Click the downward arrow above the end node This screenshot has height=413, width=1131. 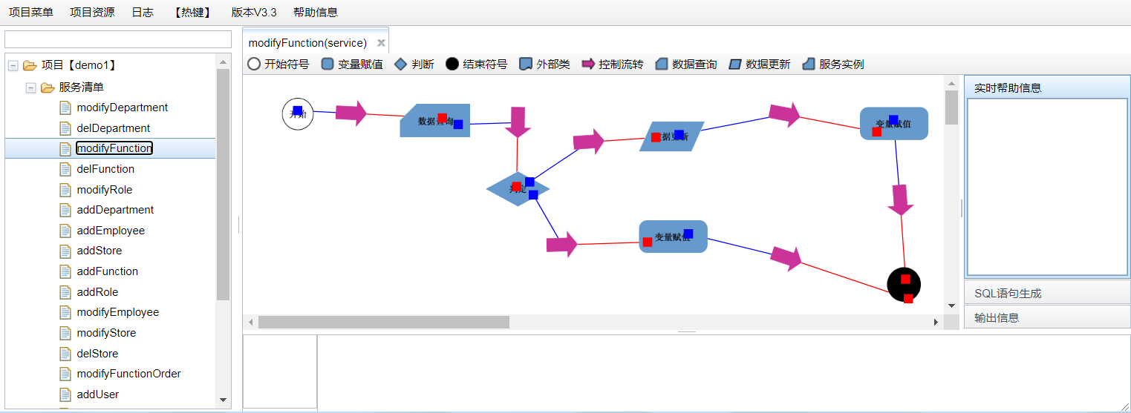click(x=901, y=200)
